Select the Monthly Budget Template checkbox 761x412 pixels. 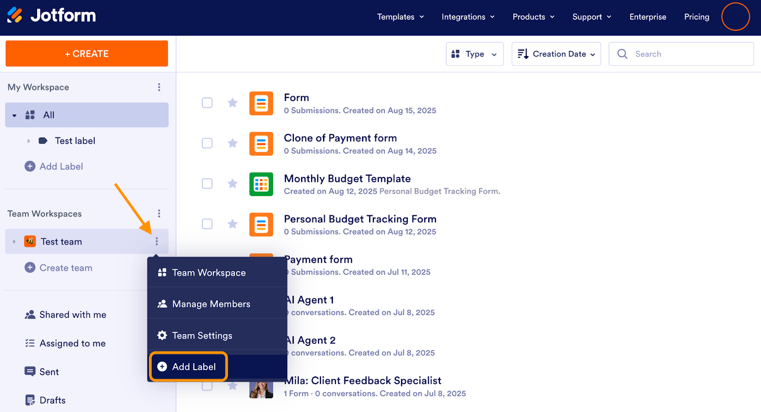point(207,184)
